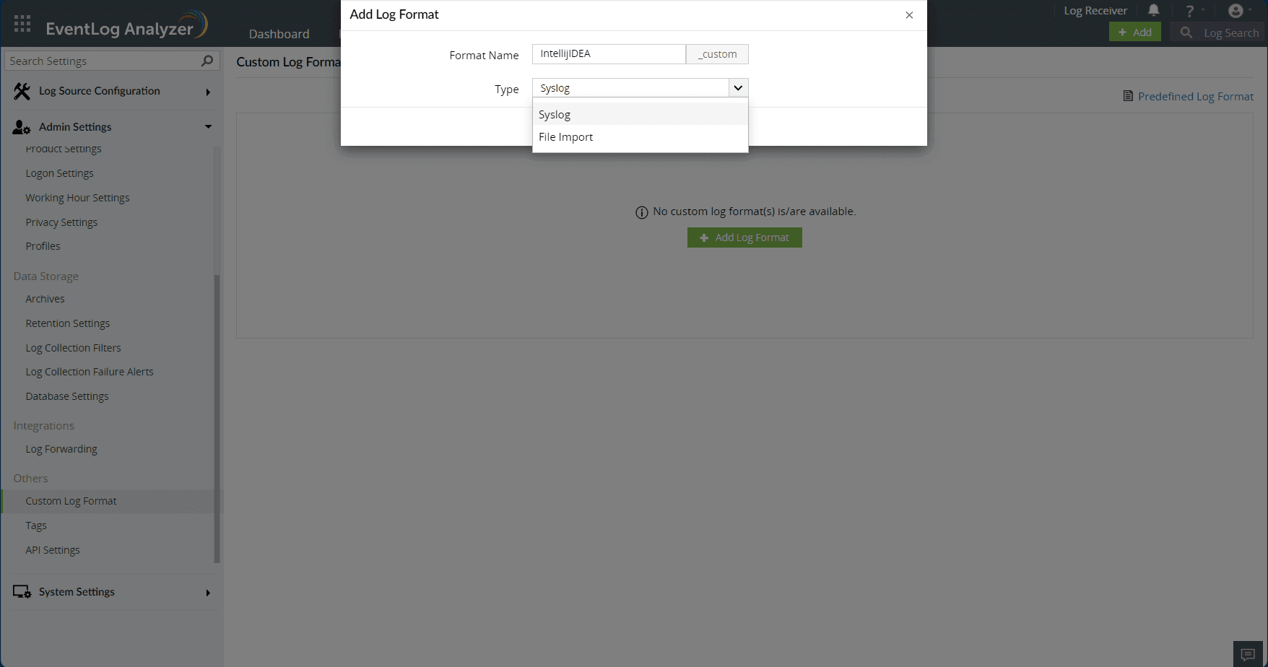Viewport: 1268px width, 667px height.
Task: Click the Log Search magnifier icon
Action: (x=1186, y=32)
